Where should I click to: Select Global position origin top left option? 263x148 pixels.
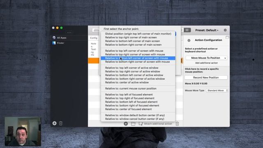tap(138, 34)
